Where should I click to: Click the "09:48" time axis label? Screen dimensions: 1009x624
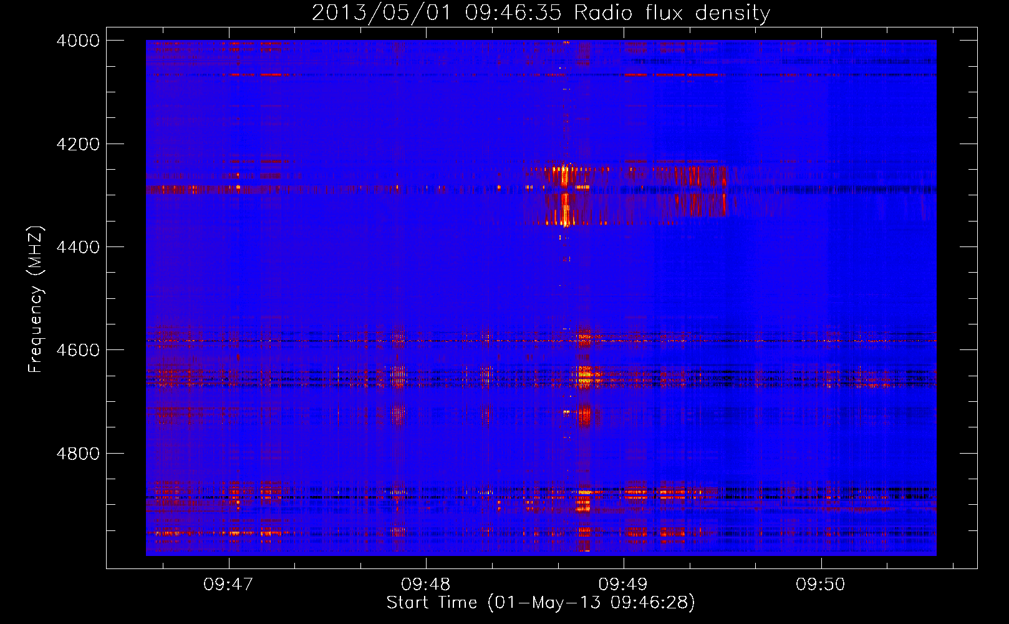tap(426, 584)
